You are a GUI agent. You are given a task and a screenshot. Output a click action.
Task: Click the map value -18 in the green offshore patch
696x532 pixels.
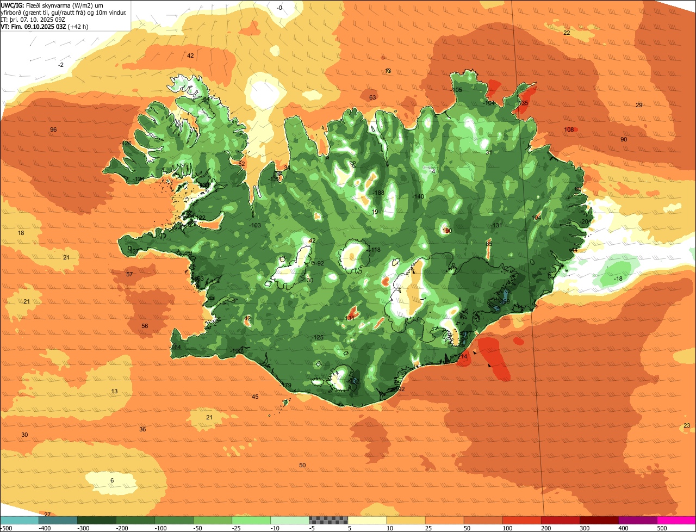tap(618, 279)
